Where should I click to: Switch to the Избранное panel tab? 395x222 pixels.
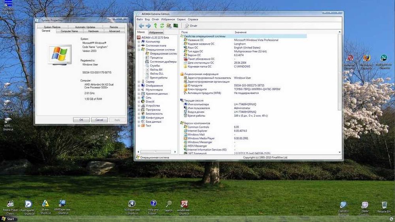[156, 32]
